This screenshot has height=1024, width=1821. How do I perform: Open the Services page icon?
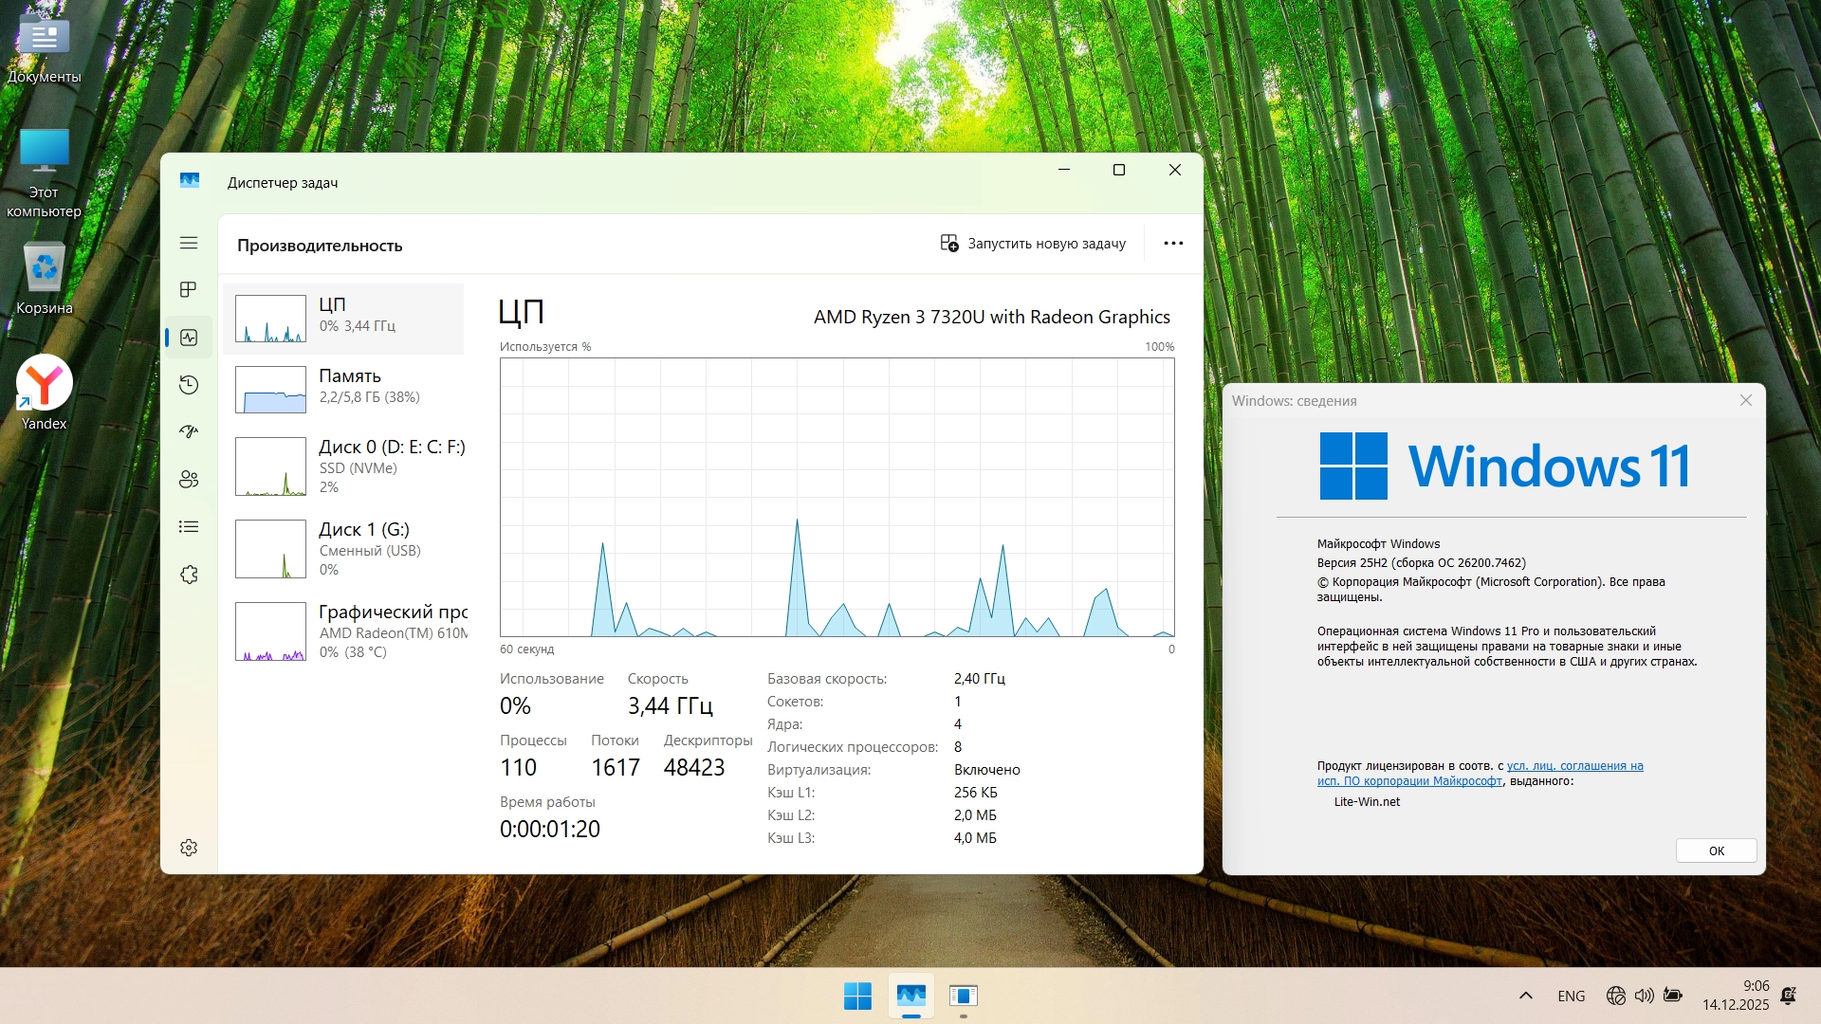[189, 575]
